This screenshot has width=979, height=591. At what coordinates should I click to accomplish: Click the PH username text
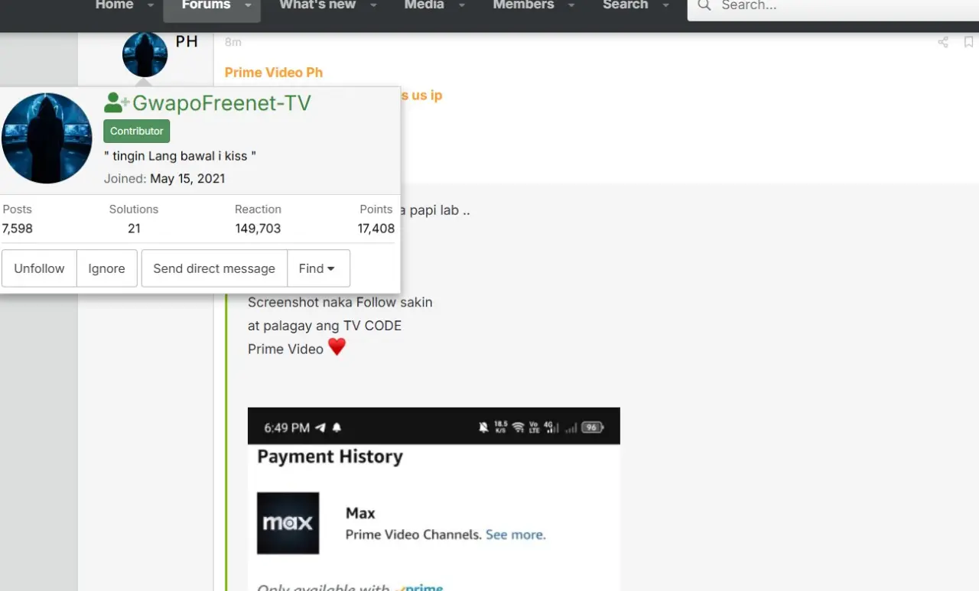[x=187, y=41]
